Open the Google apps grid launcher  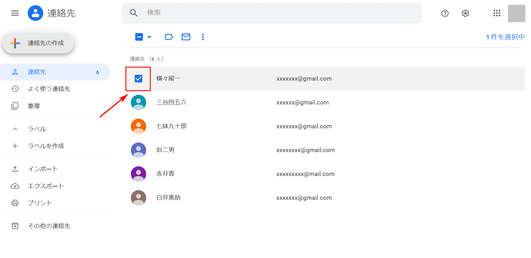click(x=497, y=13)
